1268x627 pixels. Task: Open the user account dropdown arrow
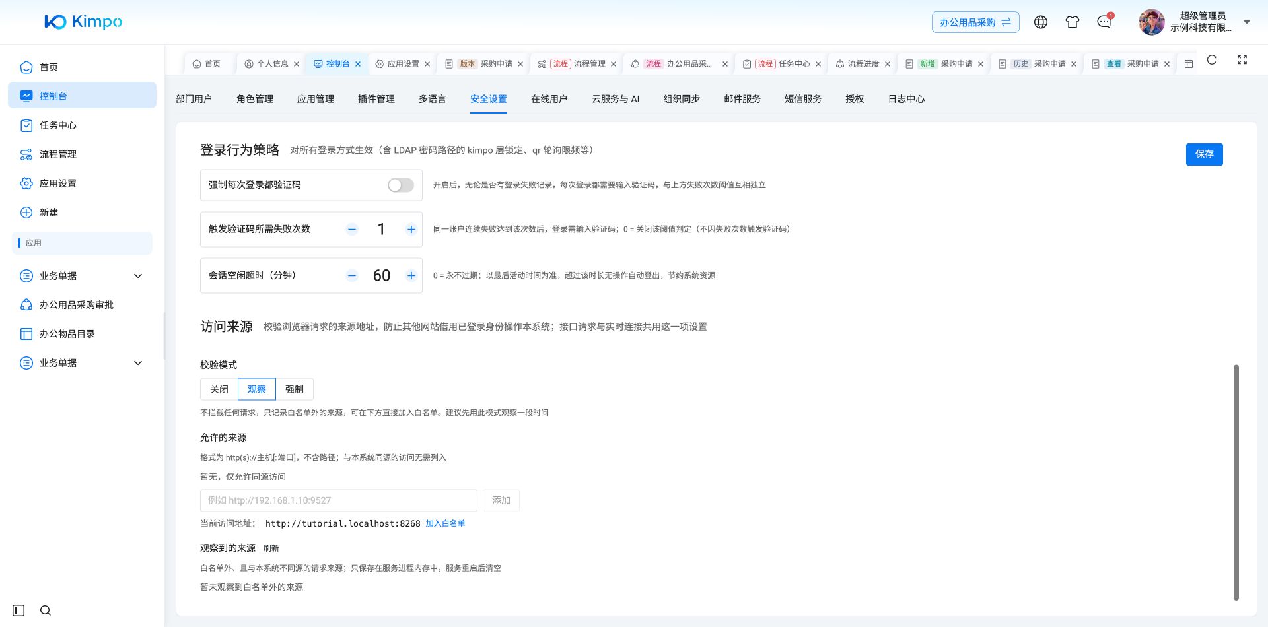[1247, 22]
